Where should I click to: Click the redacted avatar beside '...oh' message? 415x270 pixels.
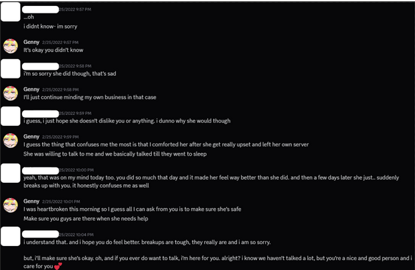point(11,12)
